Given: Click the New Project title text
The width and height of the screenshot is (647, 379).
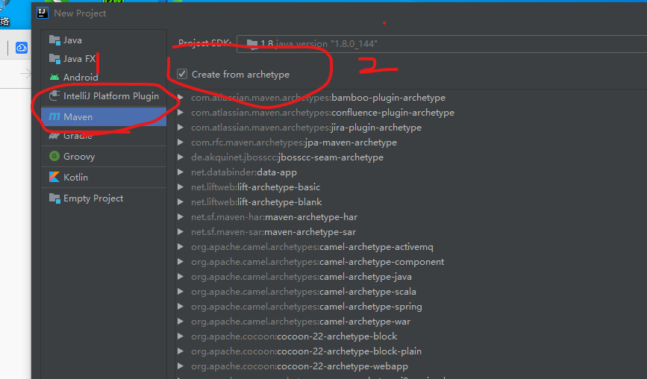Looking at the screenshot, I should (80, 13).
